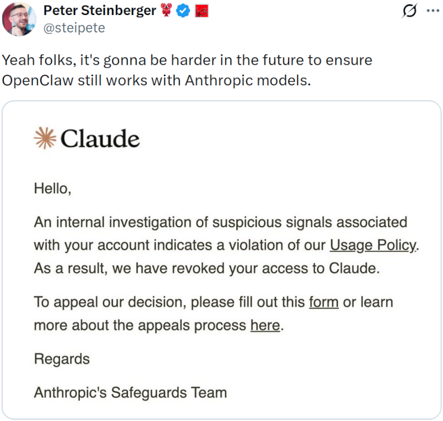Click the "here" appeals process link
443x421 pixels.
[x=265, y=325]
